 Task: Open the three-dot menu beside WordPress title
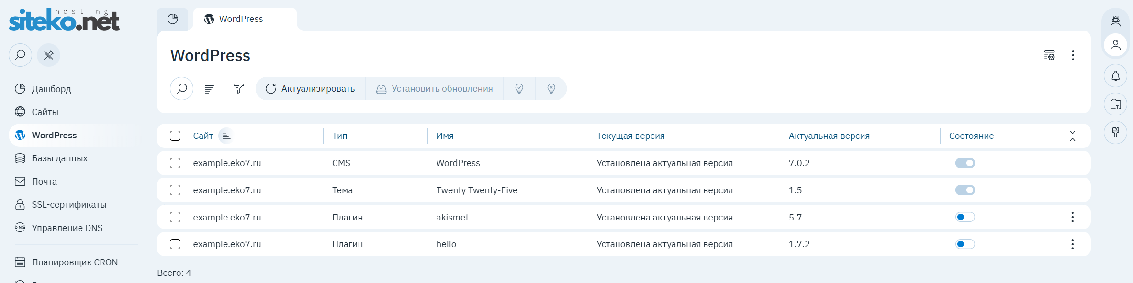click(1073, 55)
